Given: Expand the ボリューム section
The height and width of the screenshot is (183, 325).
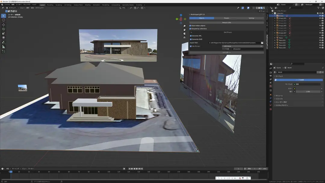Looking at the screenshot, I should 279,95.
